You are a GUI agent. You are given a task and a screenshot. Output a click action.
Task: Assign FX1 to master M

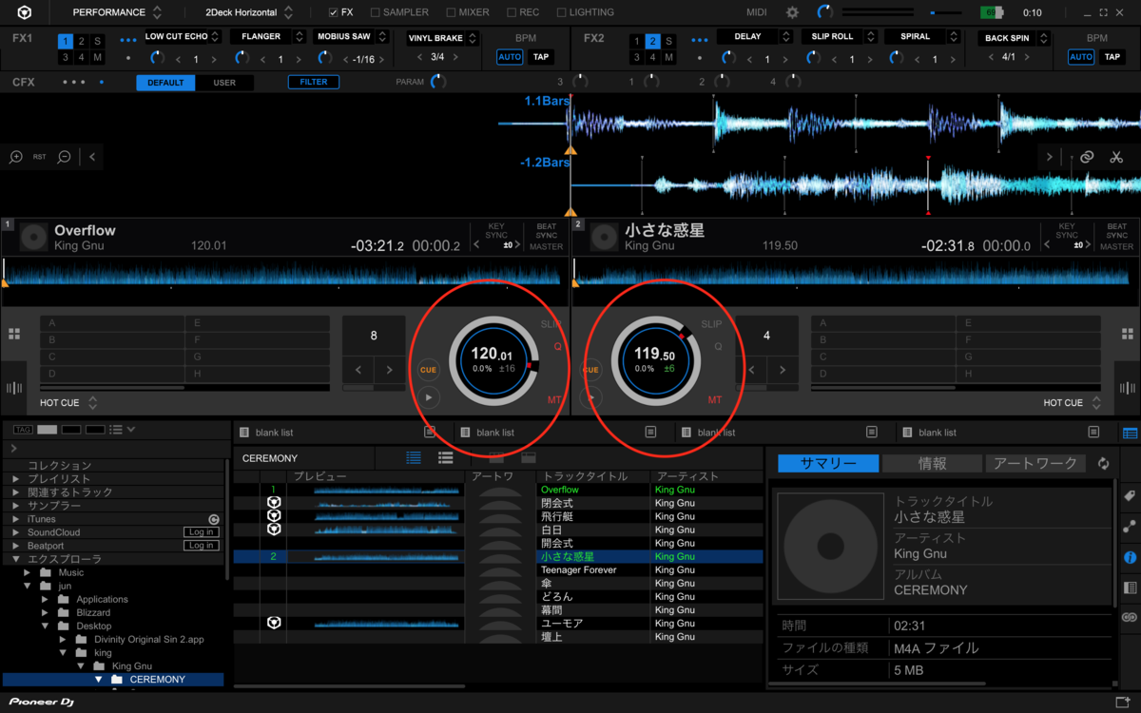coord(98,57)
